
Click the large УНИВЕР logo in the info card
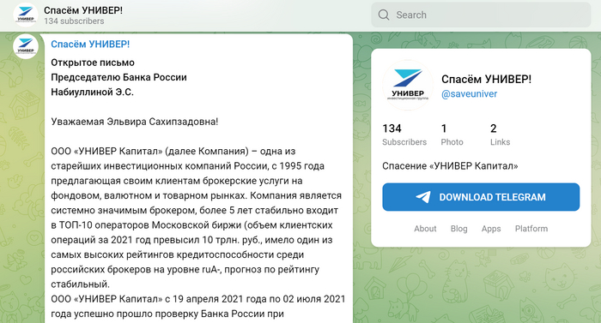pyautogui.click(x=408, y=85)
